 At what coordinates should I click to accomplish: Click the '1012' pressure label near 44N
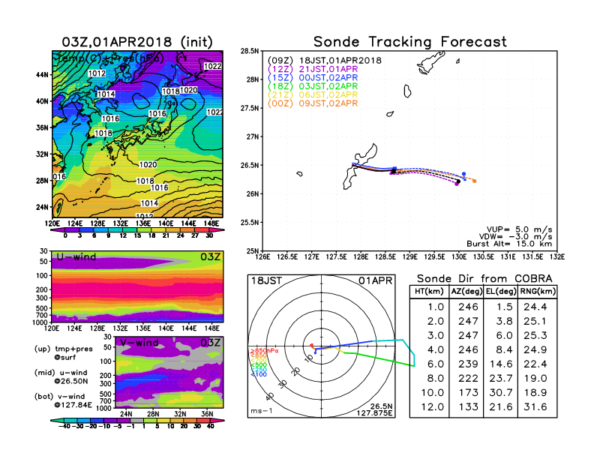pyautogui.click(x=97, y=73)
